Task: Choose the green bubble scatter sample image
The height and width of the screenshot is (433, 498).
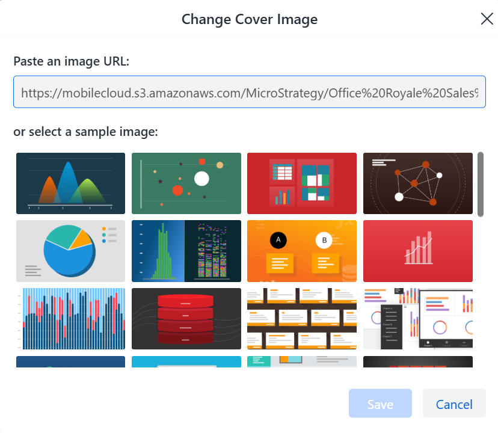Action: (x=186, y=183)
